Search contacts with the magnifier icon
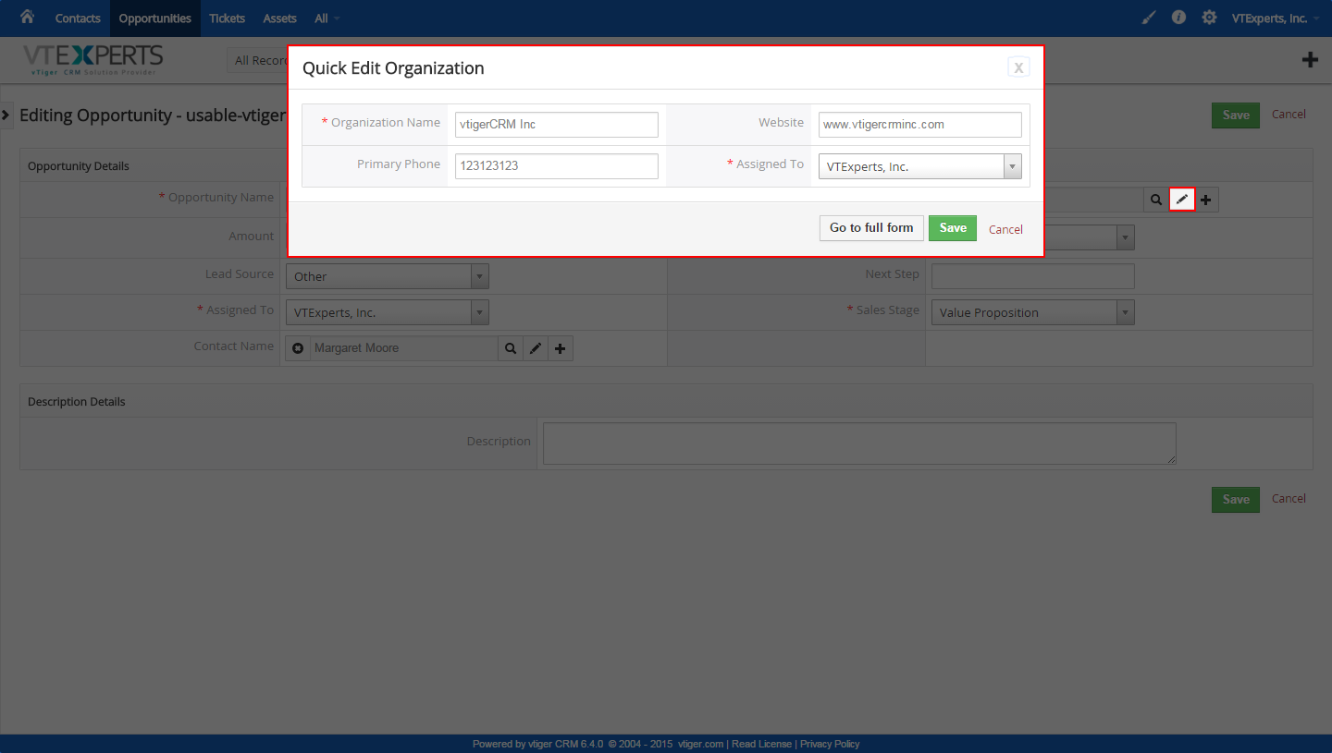Screen dimensions: 1332x753 511,348
